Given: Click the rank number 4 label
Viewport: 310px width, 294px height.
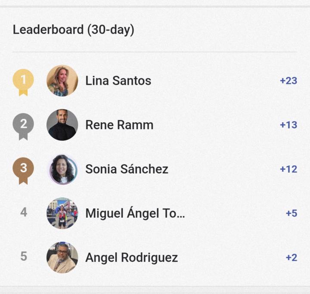Looking at the screenshot, I should point(24,213).
